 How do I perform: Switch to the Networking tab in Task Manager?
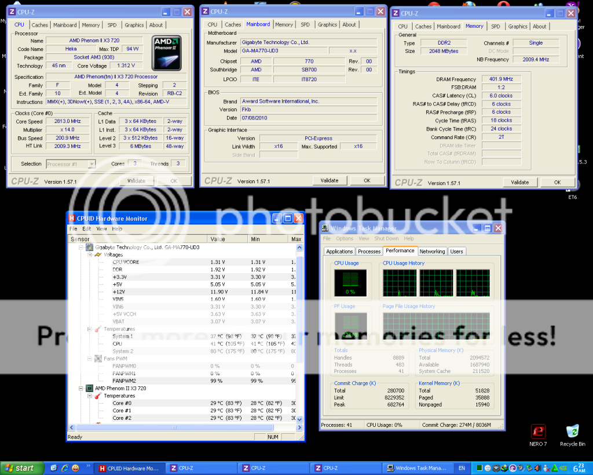(432, 252)
